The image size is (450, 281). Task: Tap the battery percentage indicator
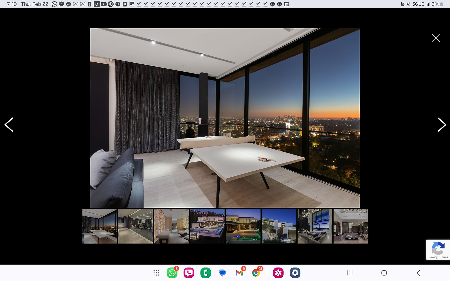[435, 4]
